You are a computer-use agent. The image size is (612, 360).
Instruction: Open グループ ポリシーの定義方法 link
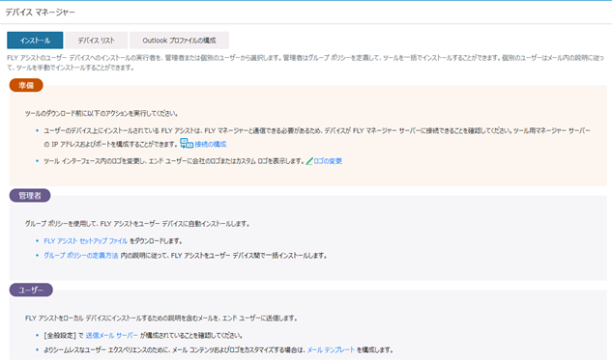pos(81,256)
